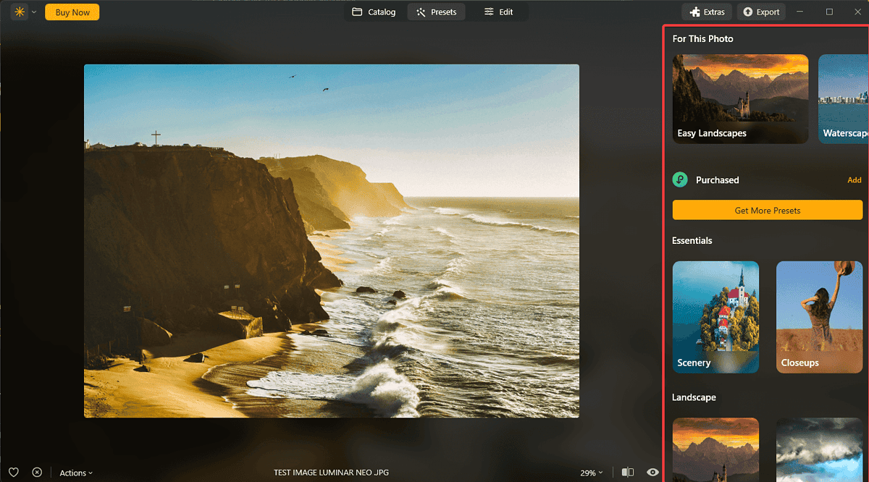The height and width of the screenshot is (482, 869).
Task: Expand the app menu chevron beside logo
Action: [x=33, y=12]
